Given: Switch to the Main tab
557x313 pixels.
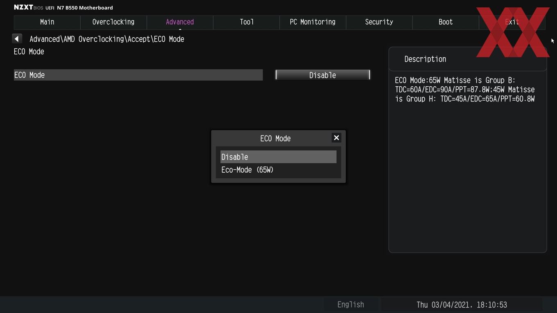Looking at the screenshot, I should [47, 22].
